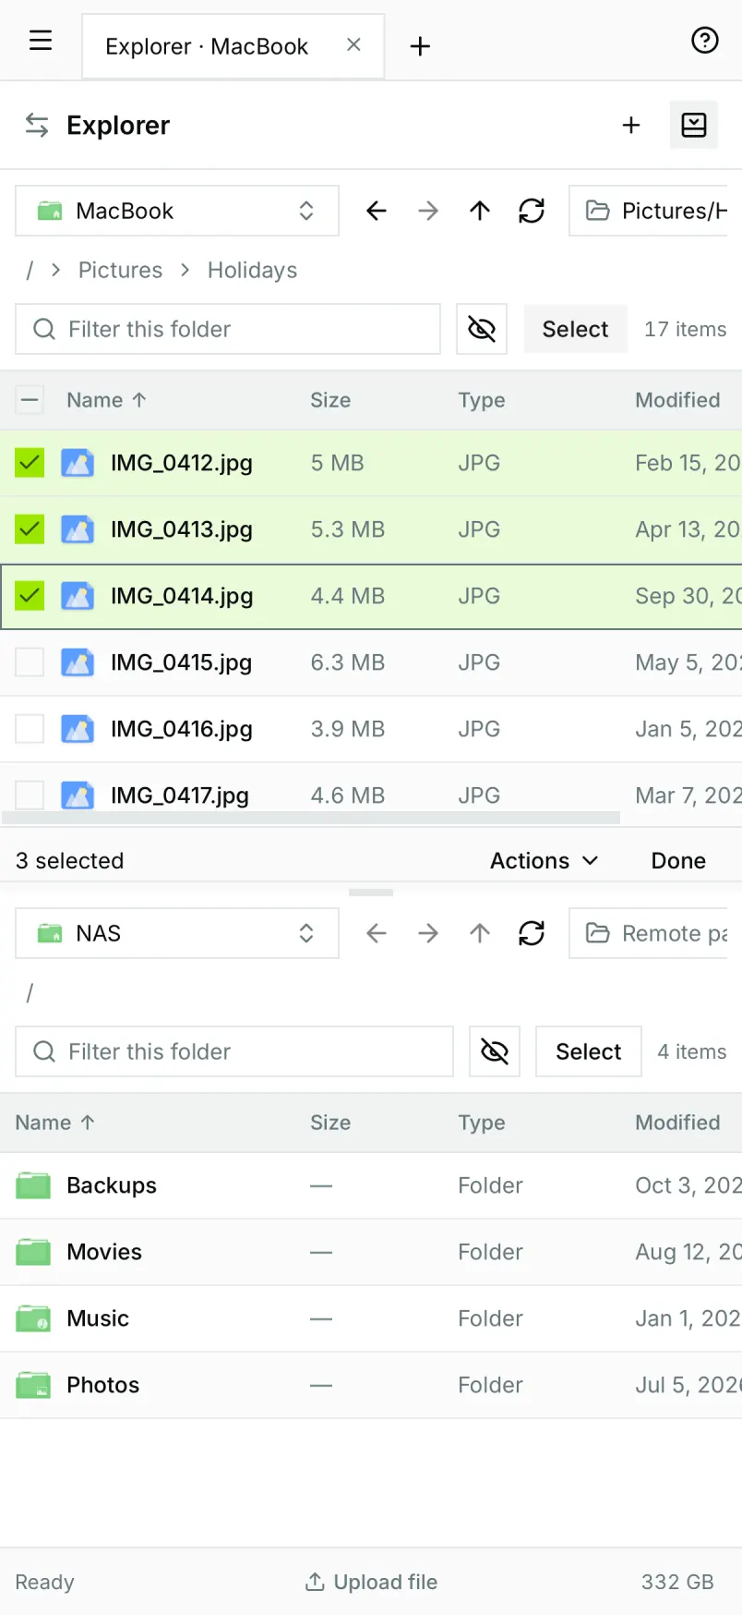
Task: Click the 6.3 MB size cell
Action: (x=348, y=662)
